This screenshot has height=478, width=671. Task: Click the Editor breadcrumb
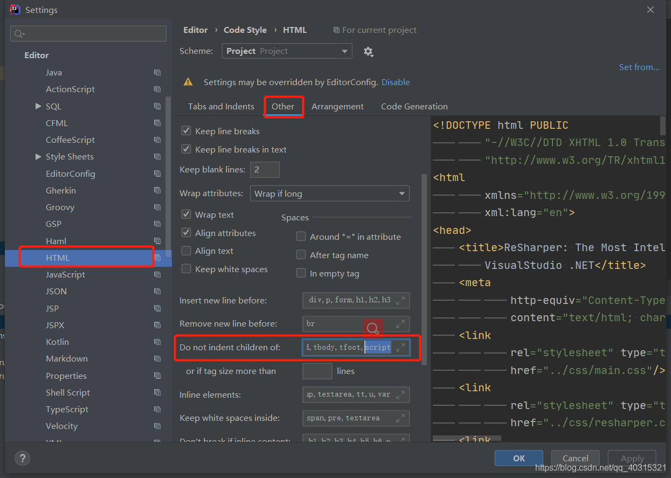point(195,30)
